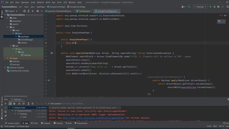Screen dimensions: 229x129
Task: Sort tests by duration in Run toolbar
Action: tap(23, 104)
